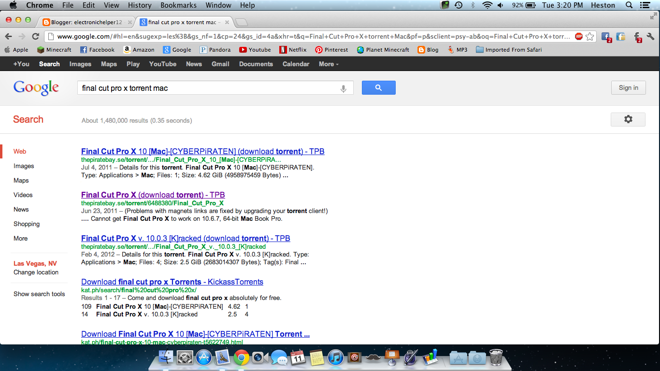Click the Chrome icon in the Dock

click(242, 358)
